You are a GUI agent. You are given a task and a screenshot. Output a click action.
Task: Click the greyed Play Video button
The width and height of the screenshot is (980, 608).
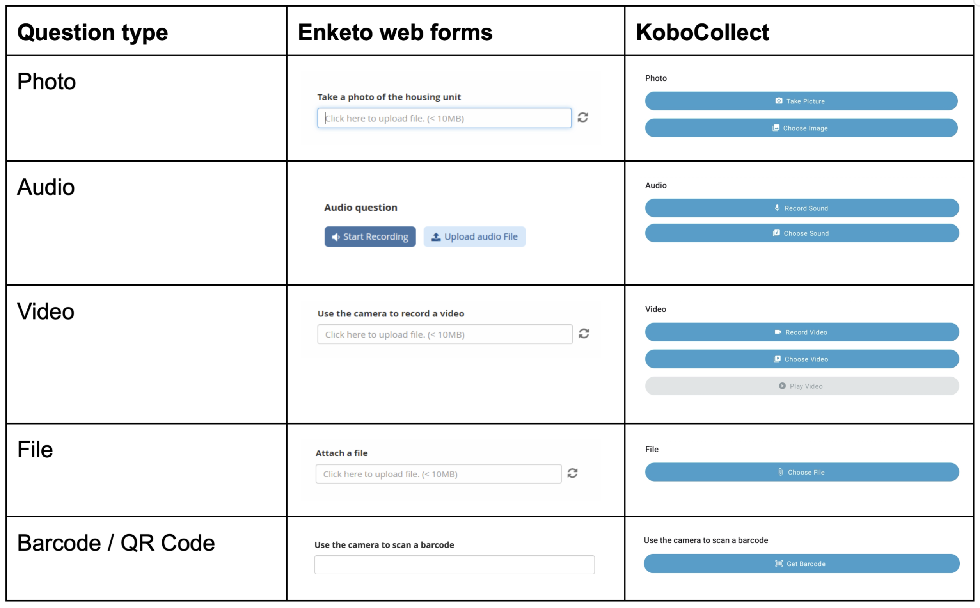(x=802, y=386)
